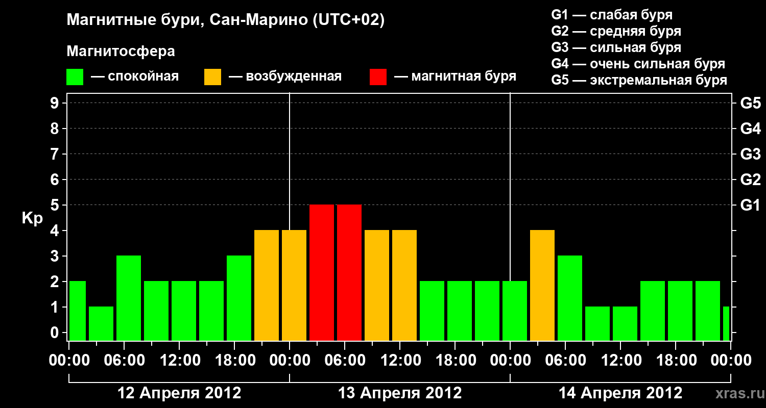766x408 pixels.
Task: Click the red storm bar for 06:00–09:00 on 13 April
Action: tap(349, 272)
